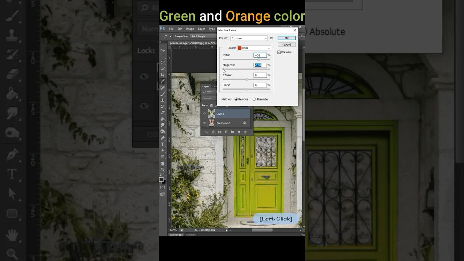Select the Clone Stamp tool
This screenshot has height=261, width=464.
coord(163,100)
